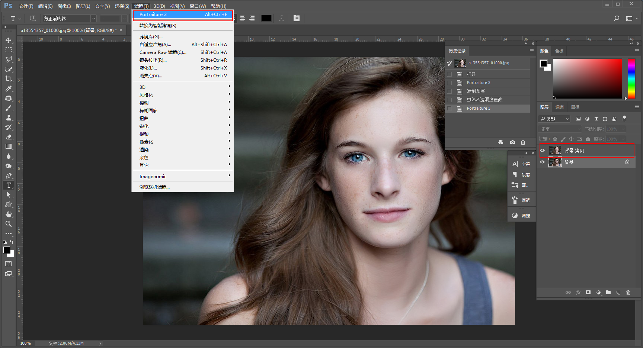Create a new layer with the new-layer icon

pyautogui.click(x=618, y=293)
